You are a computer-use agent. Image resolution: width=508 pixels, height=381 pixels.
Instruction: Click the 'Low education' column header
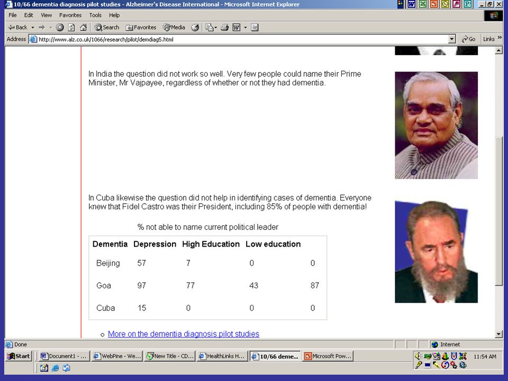click(x=273, y=244)
